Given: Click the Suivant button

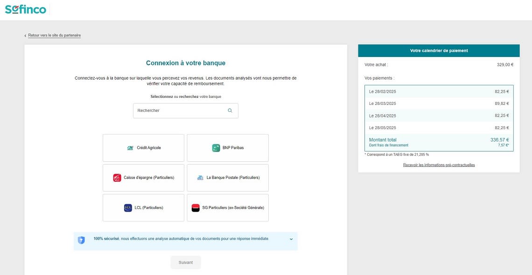Looking at the screenshot, I should pyautogui.click(x=186, y=262).
